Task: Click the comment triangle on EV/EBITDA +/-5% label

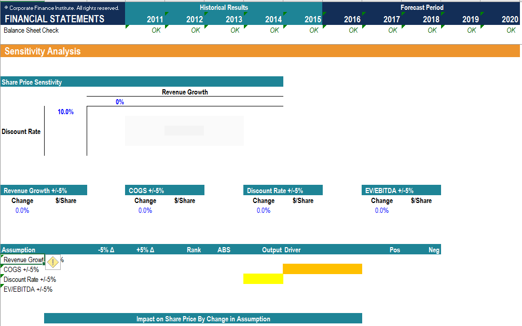Action: (x=2, y=286)
